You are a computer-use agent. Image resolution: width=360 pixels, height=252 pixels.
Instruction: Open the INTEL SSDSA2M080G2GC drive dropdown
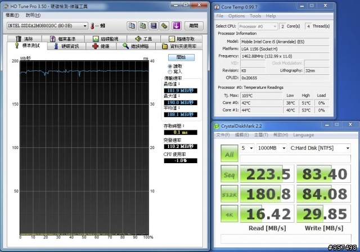[x=47, y=26]
